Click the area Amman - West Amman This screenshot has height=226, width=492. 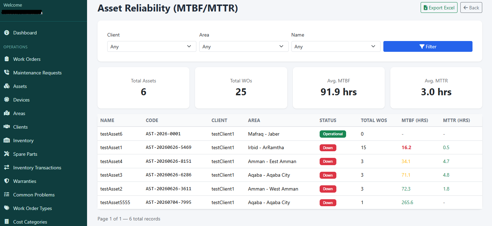[x=273, y=189]
